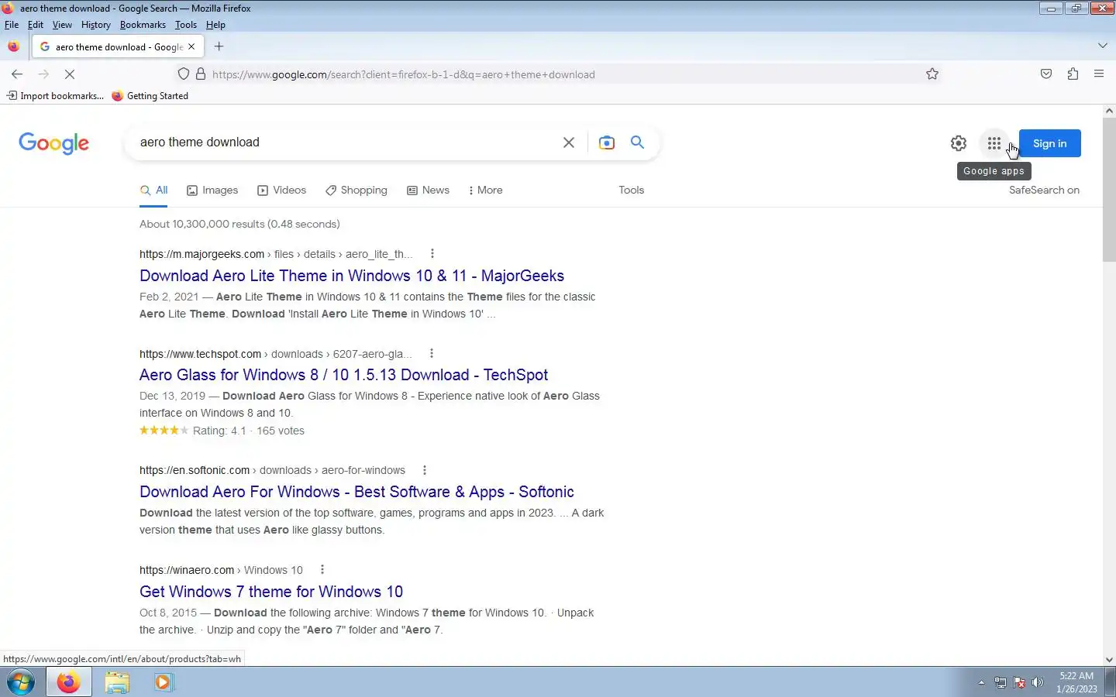1116x697 pixels.
Task: Expand the More search filters
Action: click(486, 191)
